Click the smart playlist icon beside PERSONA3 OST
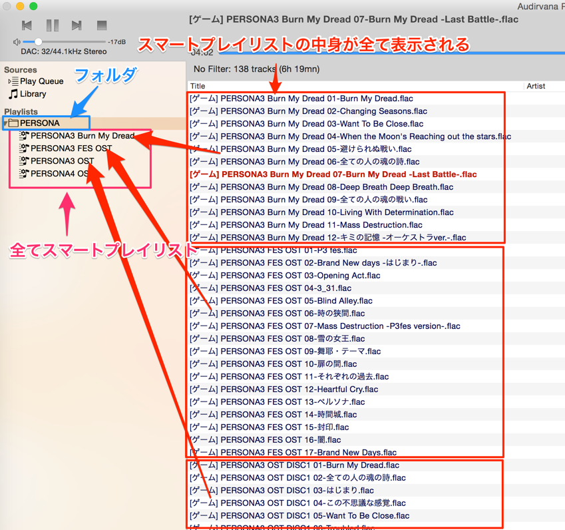Screen dimensions: 565x530 pyautogui.click(x=24, y=160)
